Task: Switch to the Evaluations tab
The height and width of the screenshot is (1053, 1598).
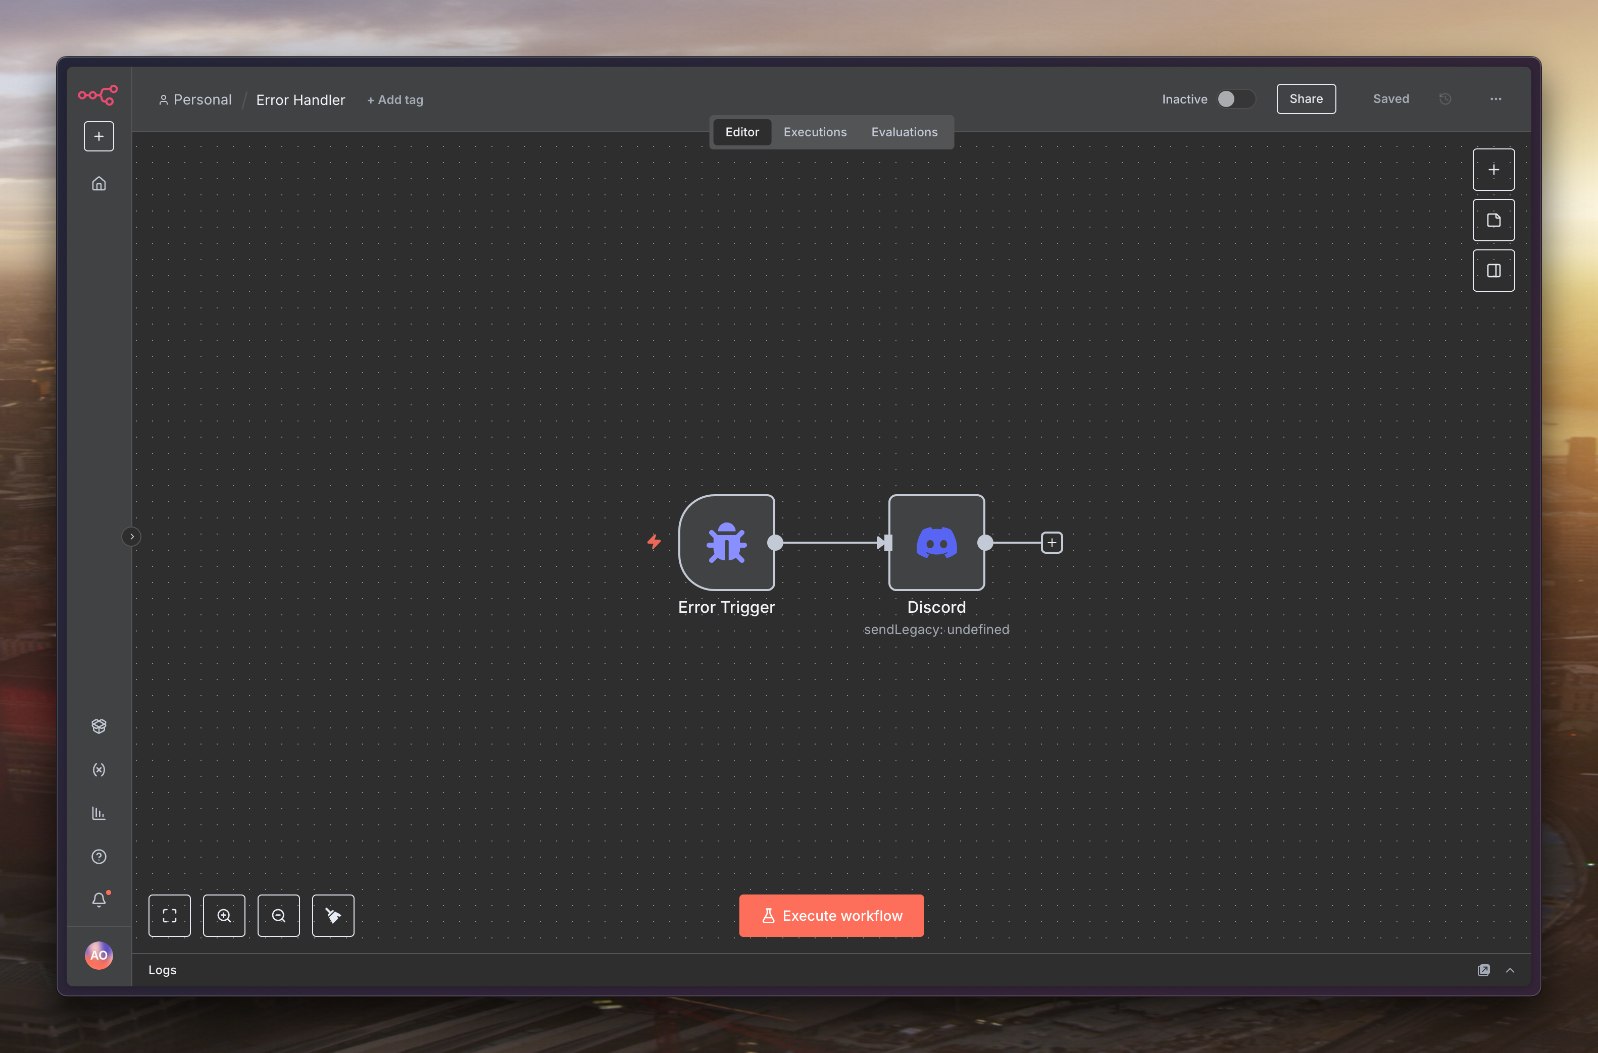Action: pos(904,132)
